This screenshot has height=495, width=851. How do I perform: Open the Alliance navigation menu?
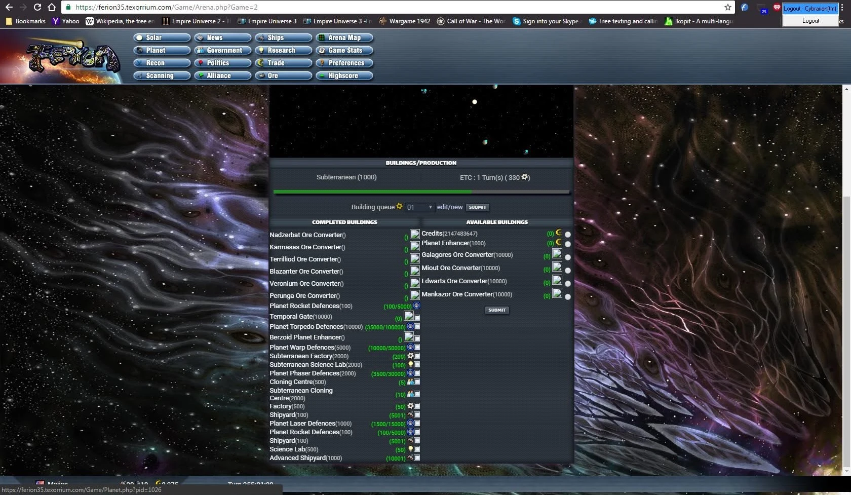tap(223, 75)
